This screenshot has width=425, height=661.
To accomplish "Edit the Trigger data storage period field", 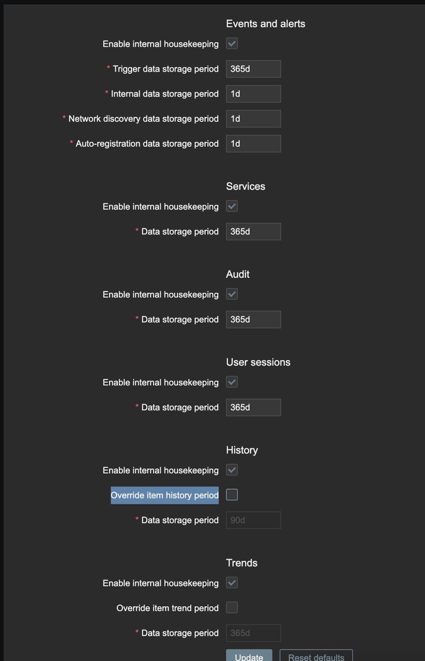I will (253, 69).
